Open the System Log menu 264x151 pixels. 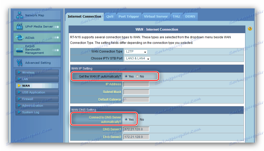tap(37, 112)
